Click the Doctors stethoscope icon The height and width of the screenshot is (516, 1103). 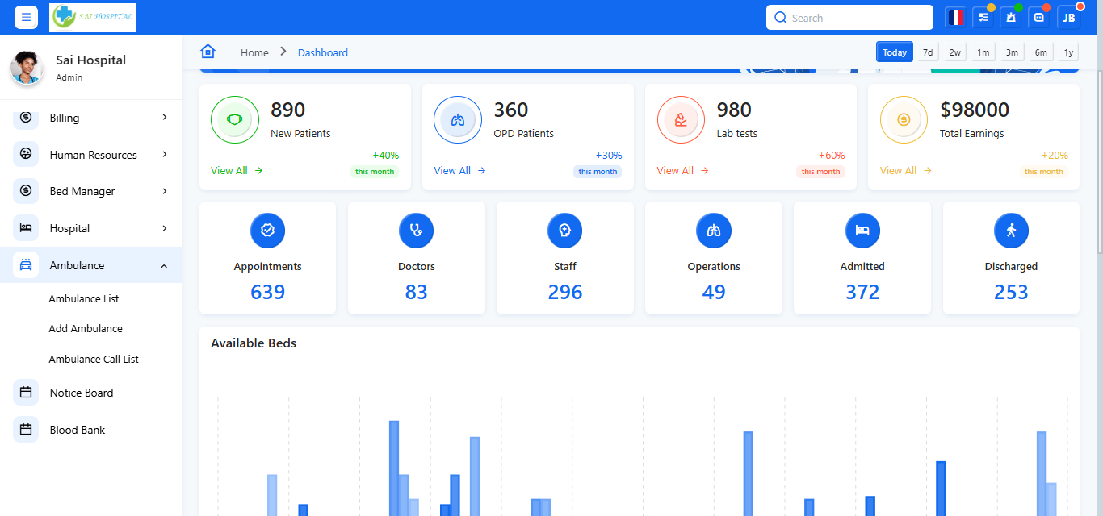pos(416,231)
